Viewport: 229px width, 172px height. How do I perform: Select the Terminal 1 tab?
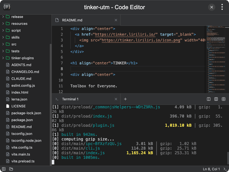(x=86, y=99)
